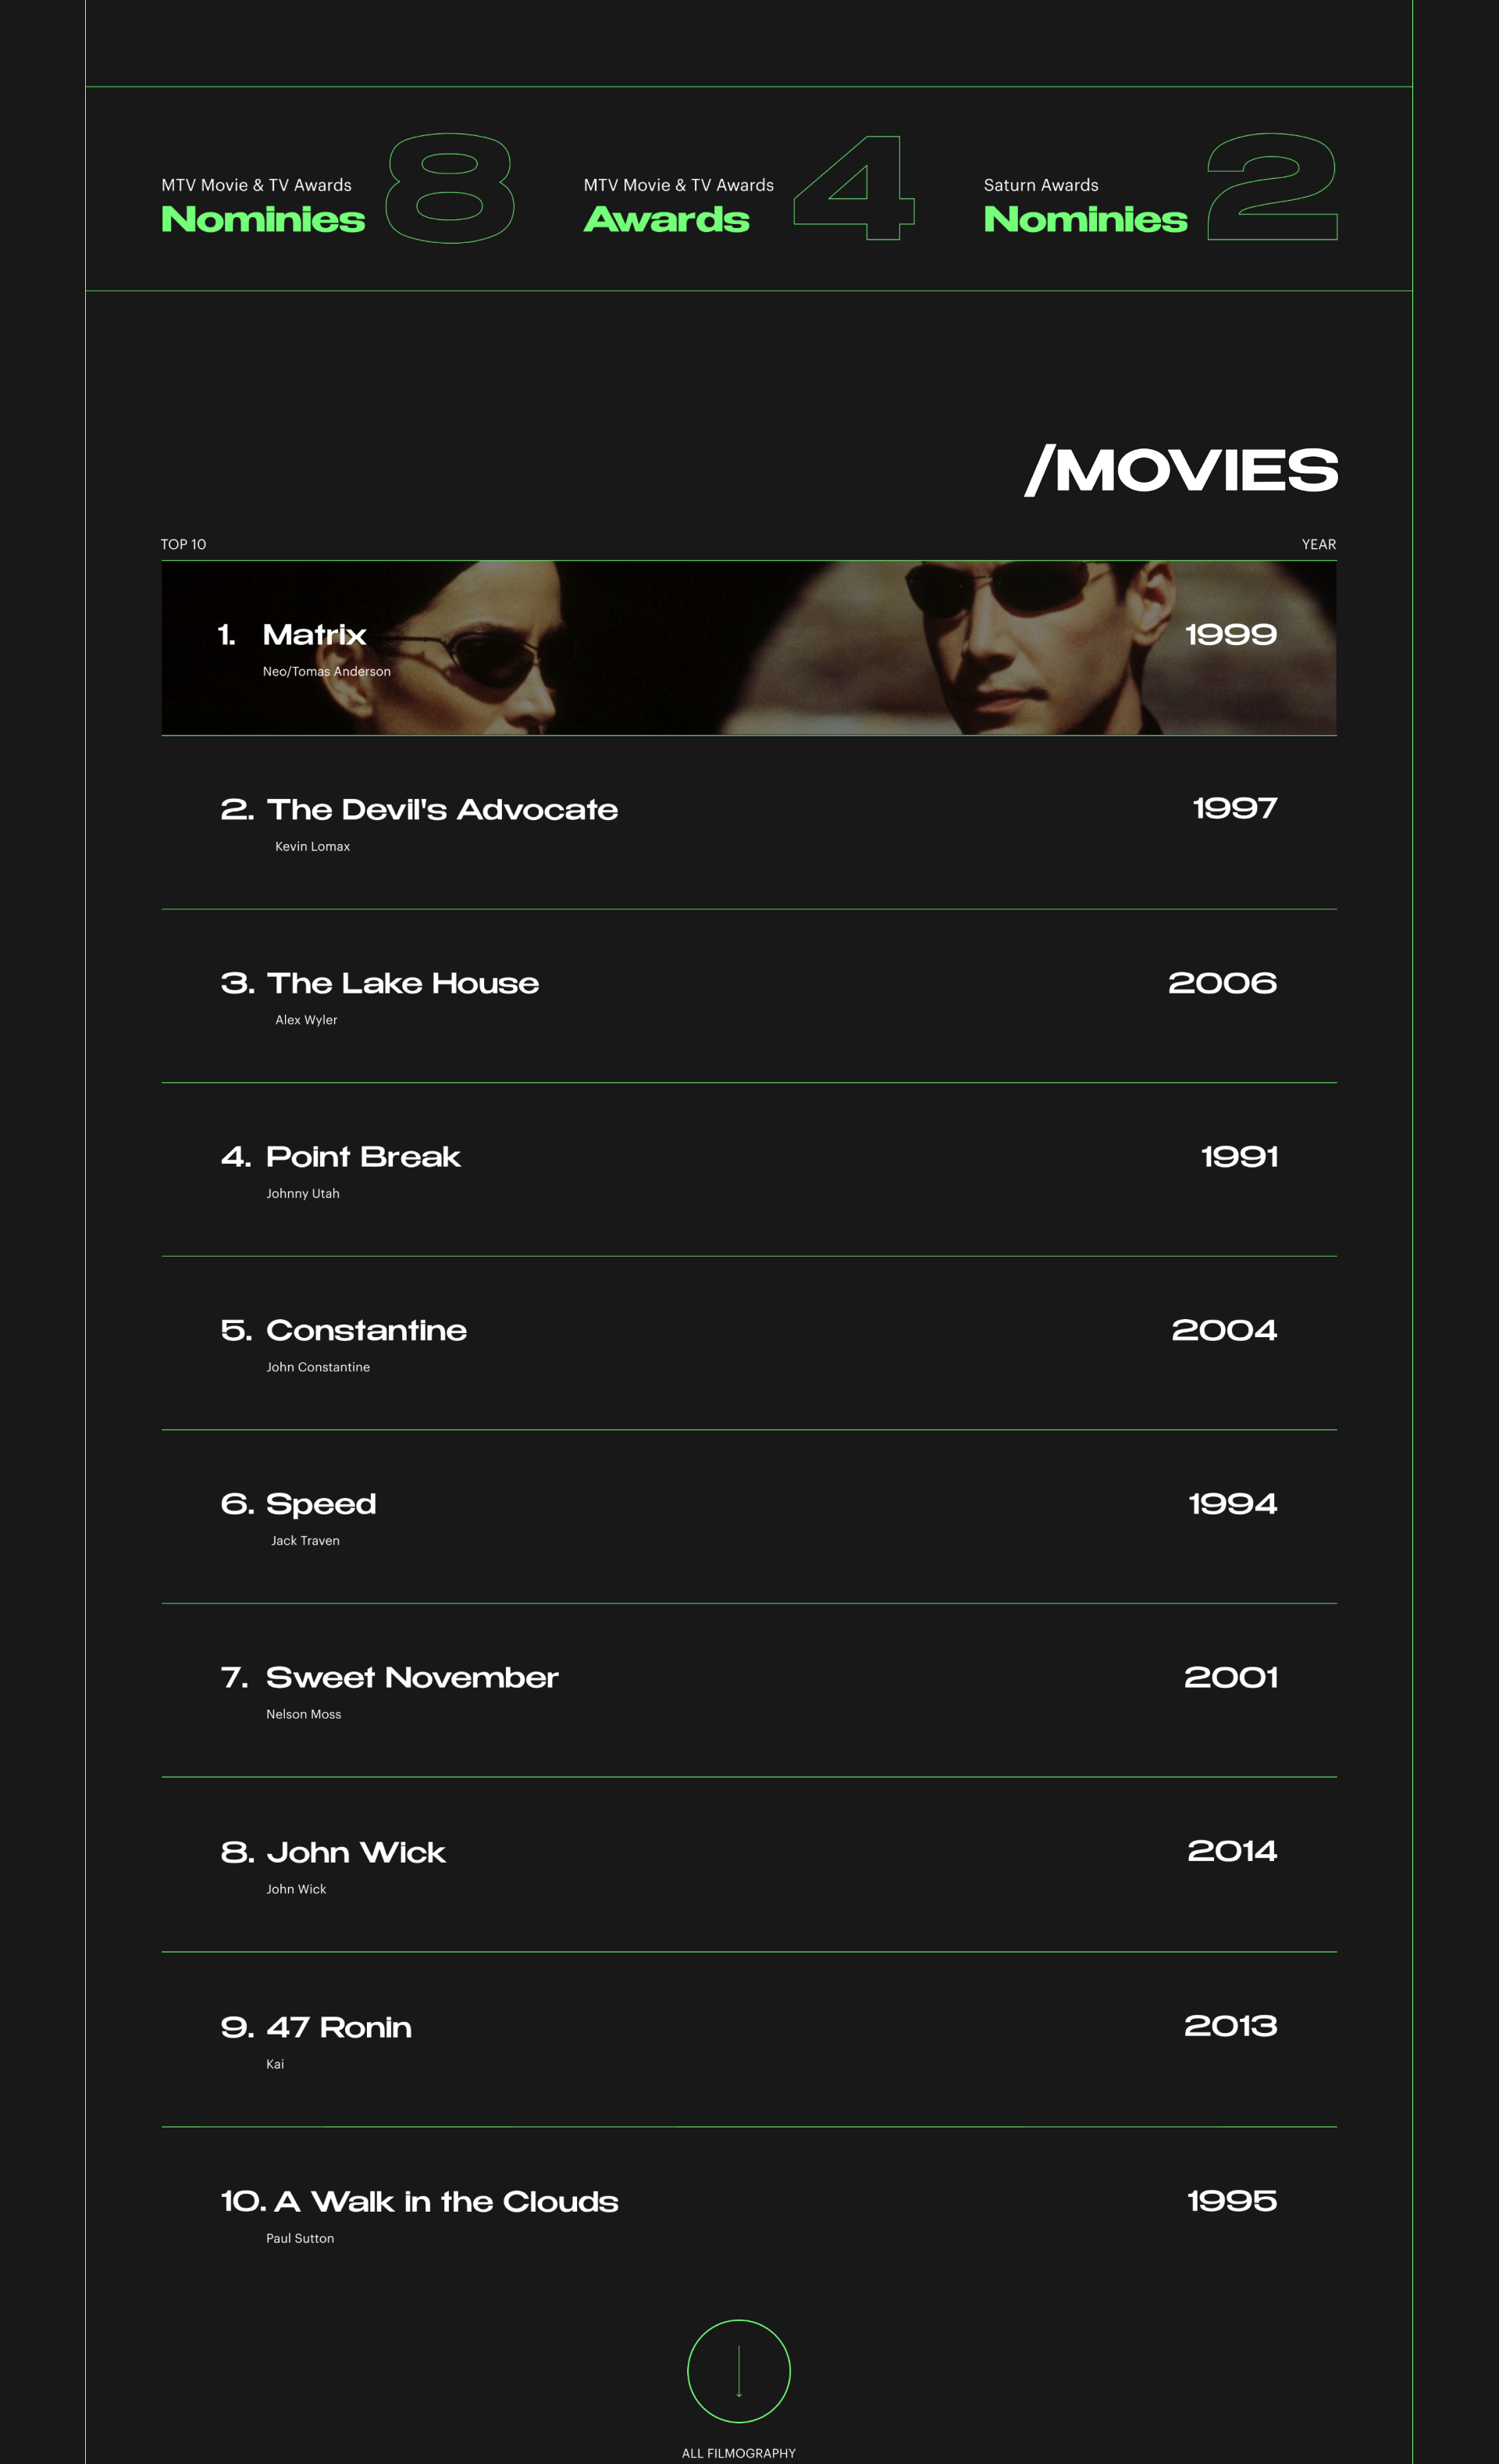Open Sweet November from the list
1499x2464 pixels.
pos(411,1677)
